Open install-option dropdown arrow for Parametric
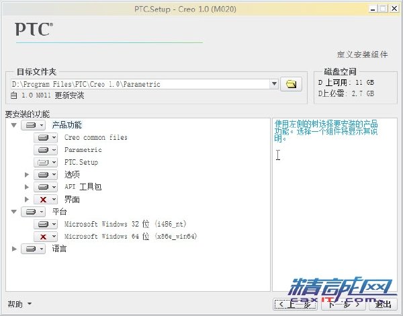The height and width of the screenshot is (316, 403). tap(54, 150)
